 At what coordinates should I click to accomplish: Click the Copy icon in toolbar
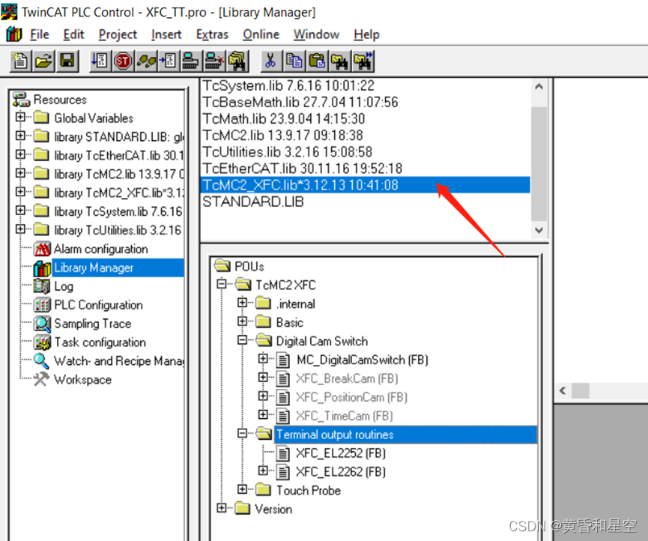point(294,61)
